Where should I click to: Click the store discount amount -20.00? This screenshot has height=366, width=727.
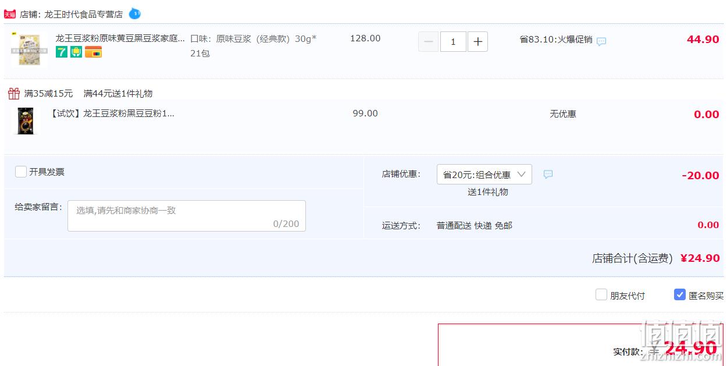[x=701, y=176]
